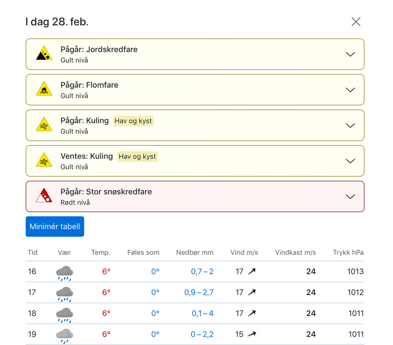Viewport: 393px width, 345px height.
Task: Click the Nedbør mm column header
Action: click(195, 252)
